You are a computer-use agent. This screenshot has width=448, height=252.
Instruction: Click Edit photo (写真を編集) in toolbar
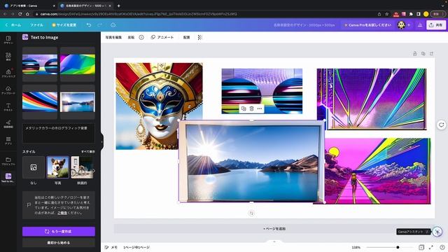tap(113, 37)
